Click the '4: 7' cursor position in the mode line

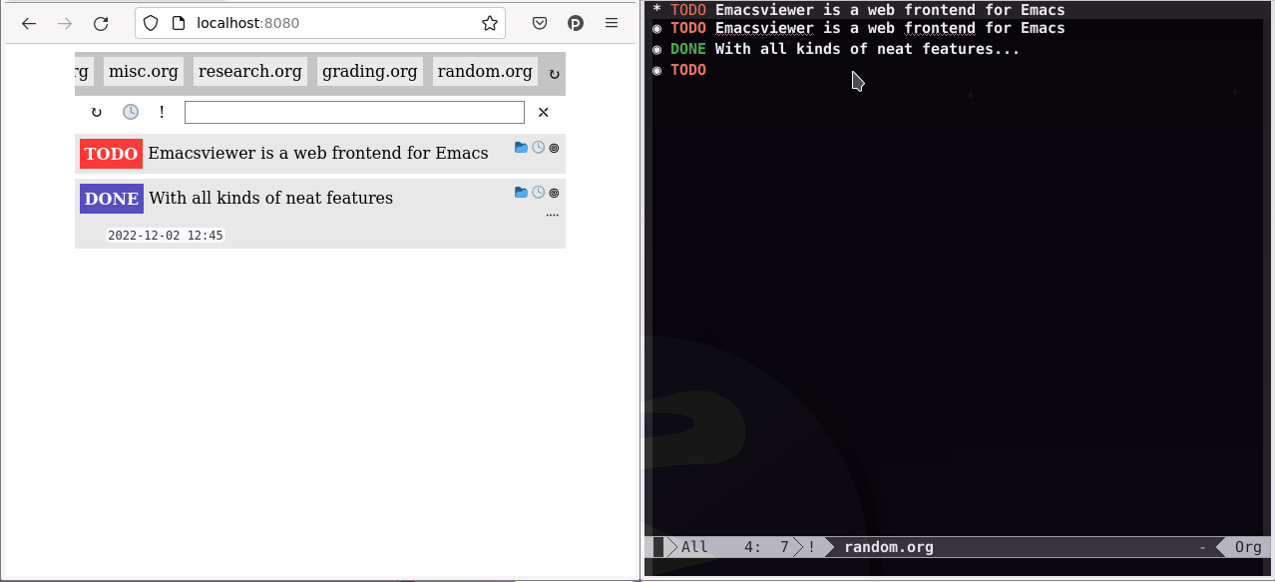766,547
